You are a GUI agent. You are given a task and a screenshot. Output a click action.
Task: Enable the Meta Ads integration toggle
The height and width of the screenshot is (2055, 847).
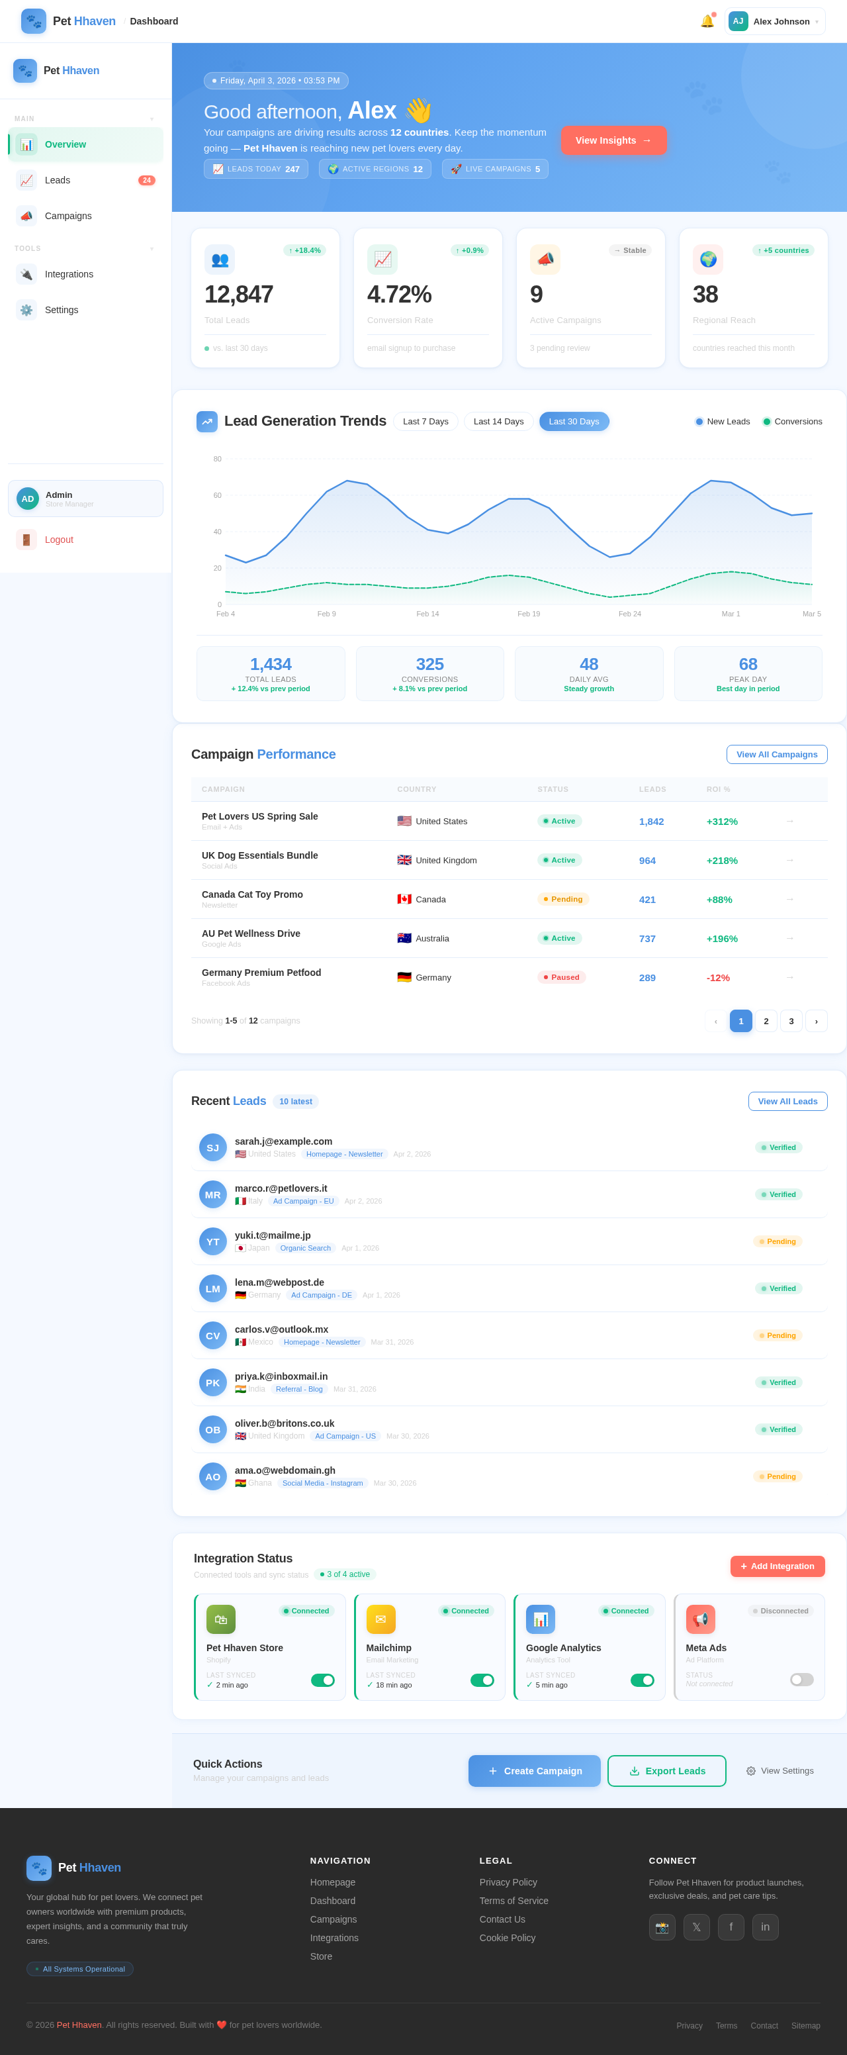[801, 1679]
